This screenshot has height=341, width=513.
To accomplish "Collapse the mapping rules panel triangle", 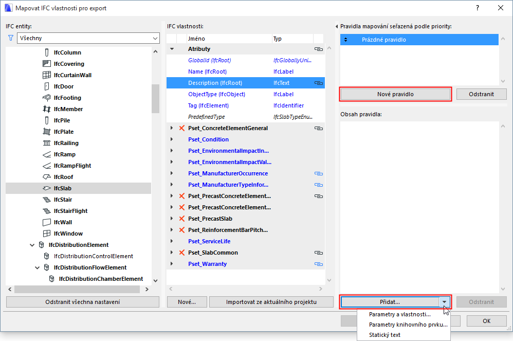I will tap(337, 27).
